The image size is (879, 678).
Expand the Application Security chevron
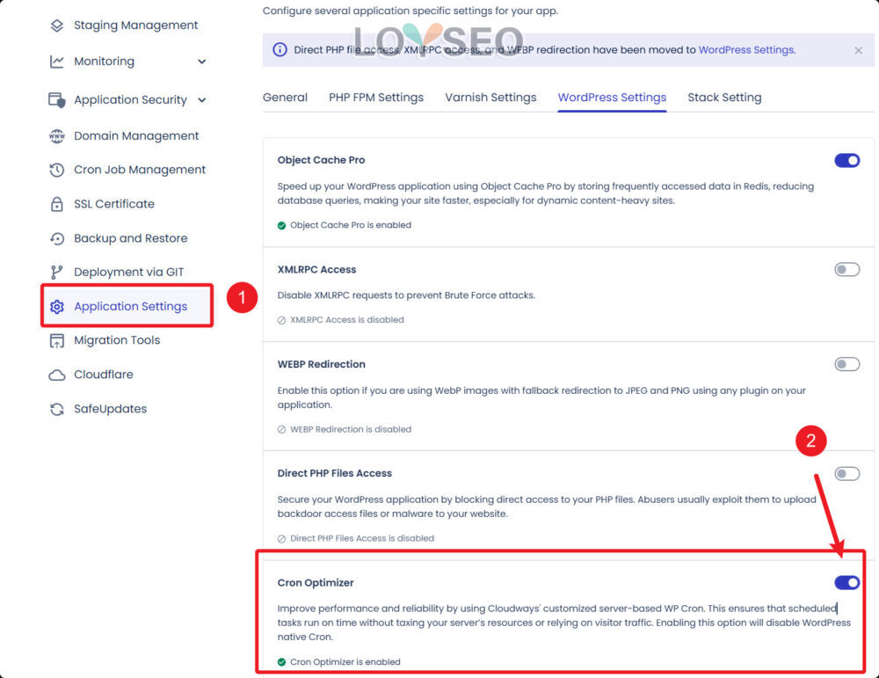(x=202, y=100)
